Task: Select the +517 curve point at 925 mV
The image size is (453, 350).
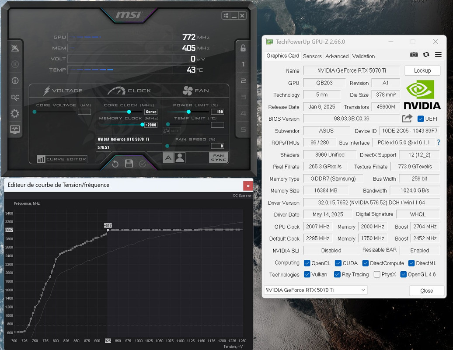Action: pyautogui.click(x=108, y=230)
